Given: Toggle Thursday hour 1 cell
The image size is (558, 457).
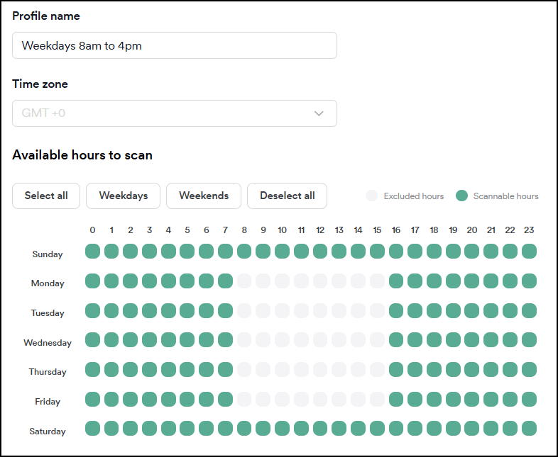Looking at the screenshot, I should (111, 370).
